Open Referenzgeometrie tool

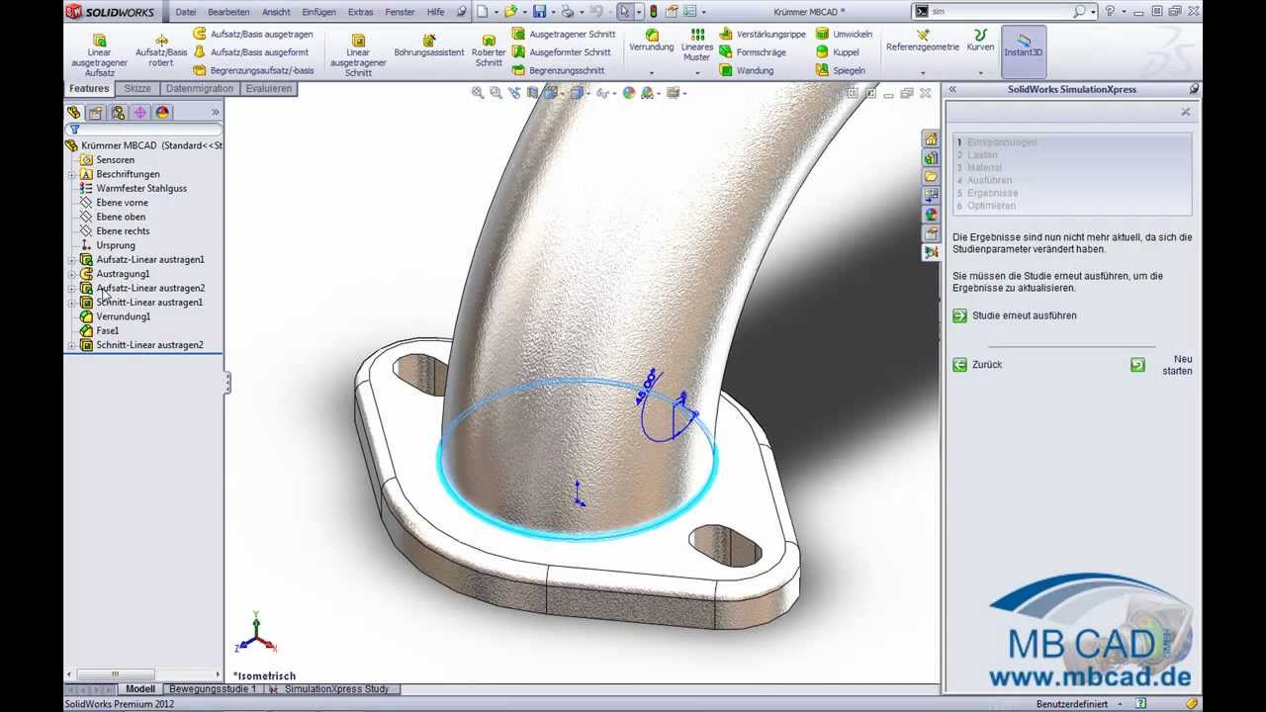click(922, 41)
